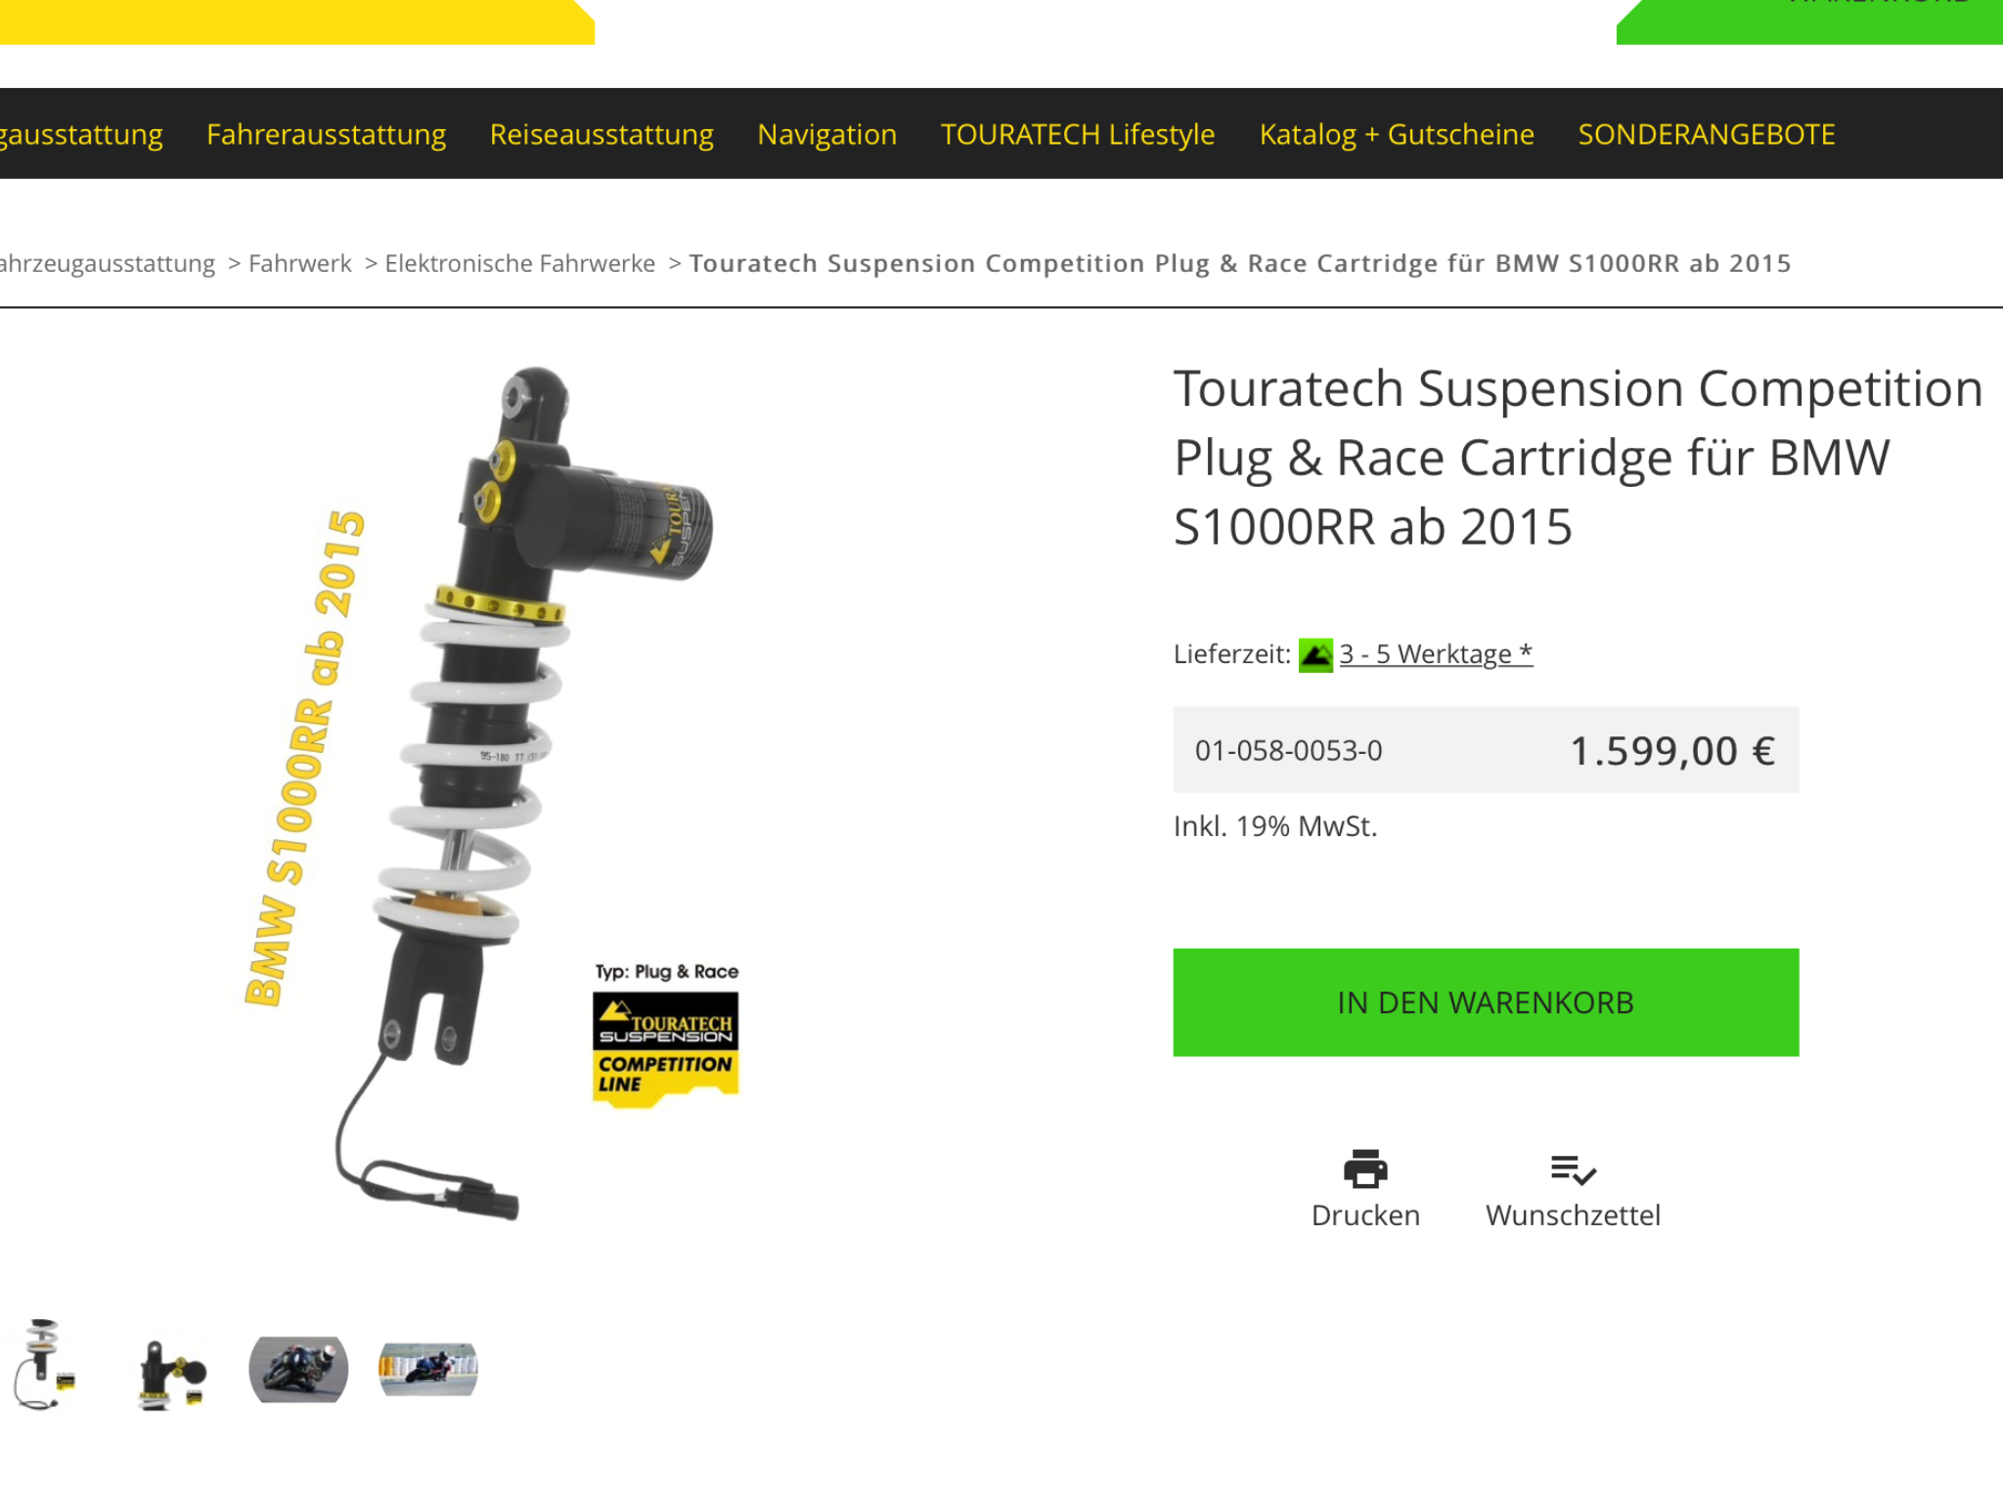Open the 3 - 5 Werktage delivery link

point(1436,653)
